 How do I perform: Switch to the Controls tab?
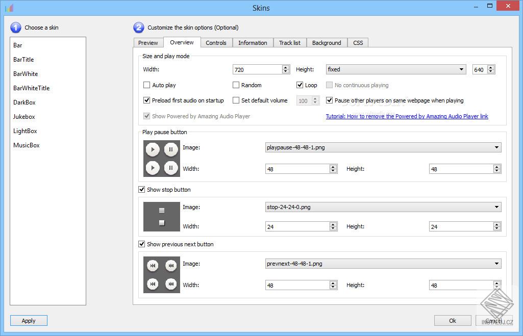tap(216, 43)
